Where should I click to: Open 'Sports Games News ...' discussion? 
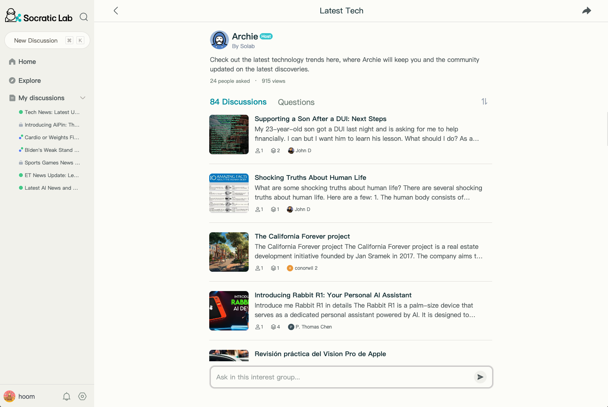pyautogui.click(x=49, y=162)
